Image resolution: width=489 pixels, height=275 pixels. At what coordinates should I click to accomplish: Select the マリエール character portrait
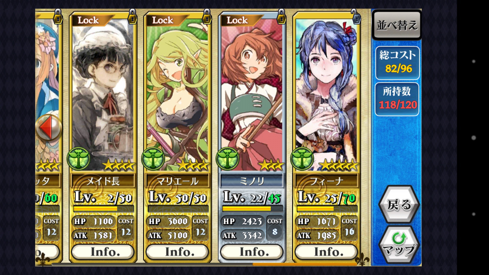[x=178, y=94]
